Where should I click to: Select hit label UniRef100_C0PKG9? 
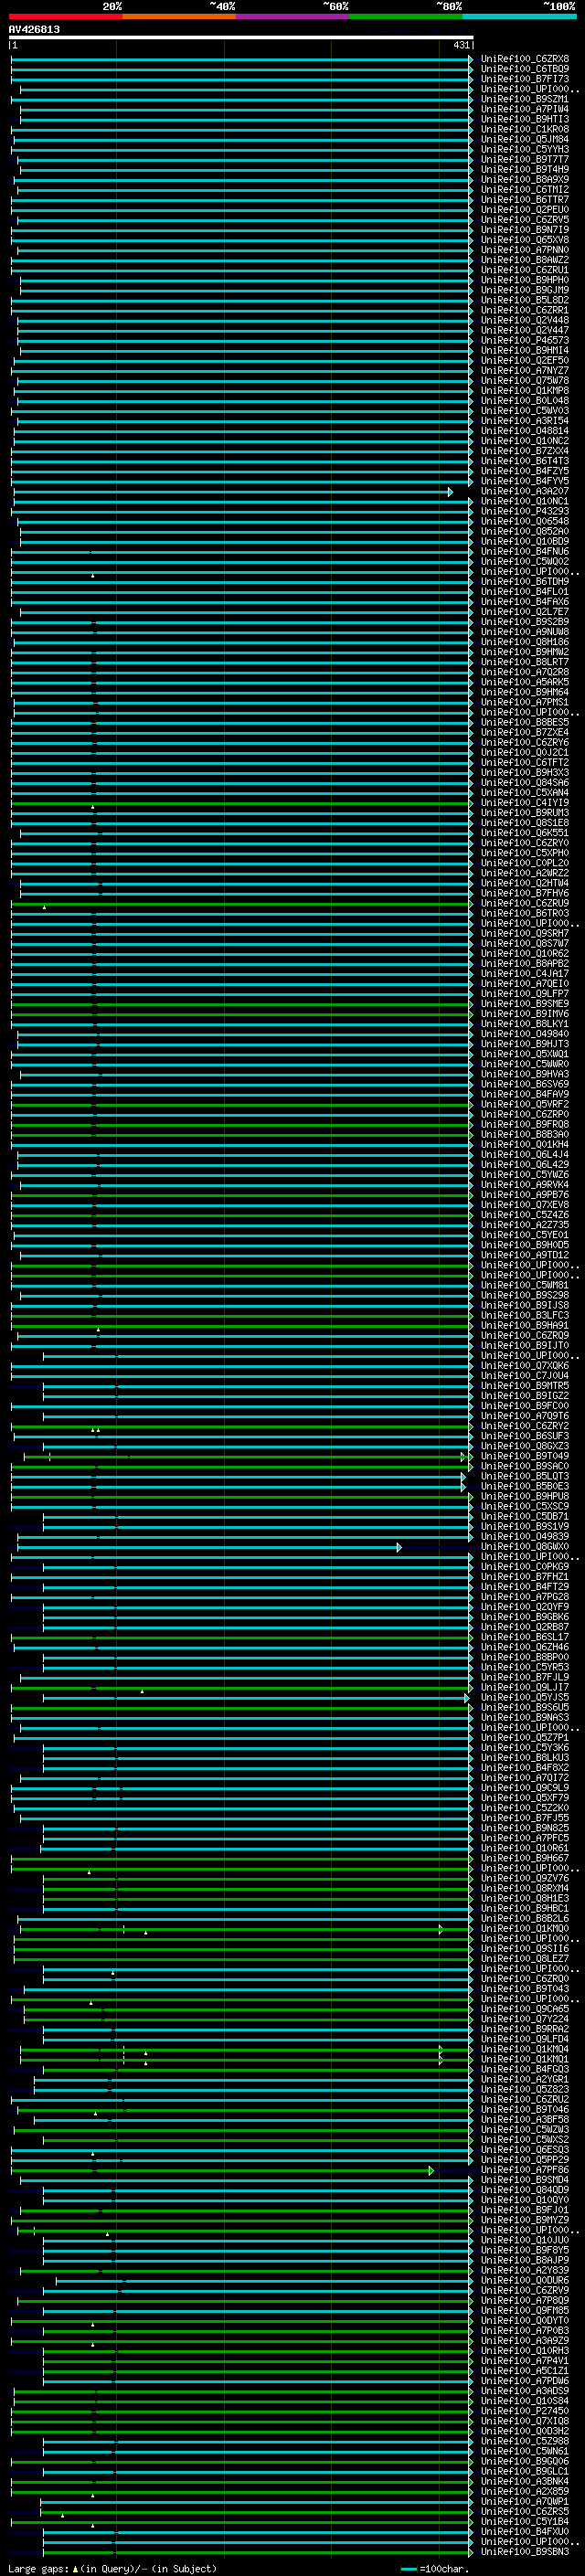(x=525, y=1567)
